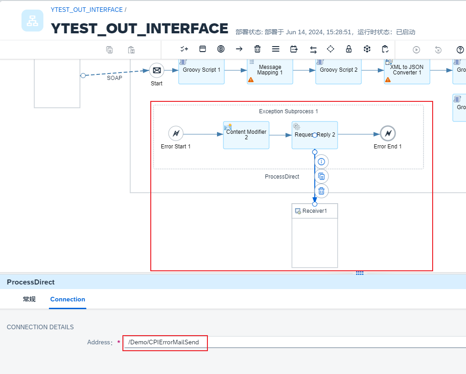Click the trash icon in the top toolbar
466x374 pixels.
(257, 49)
